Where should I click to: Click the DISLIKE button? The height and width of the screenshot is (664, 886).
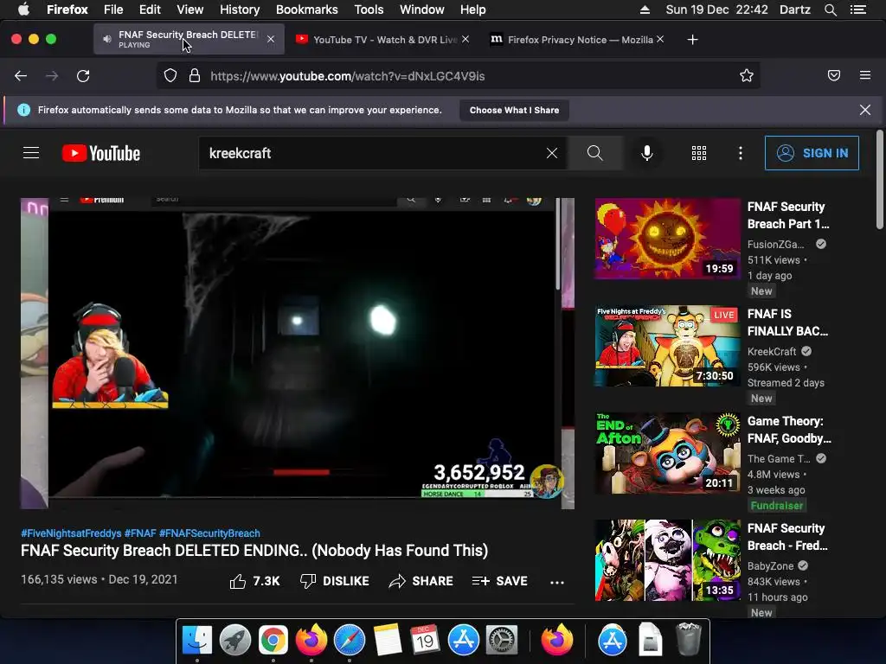coord(335,581)
